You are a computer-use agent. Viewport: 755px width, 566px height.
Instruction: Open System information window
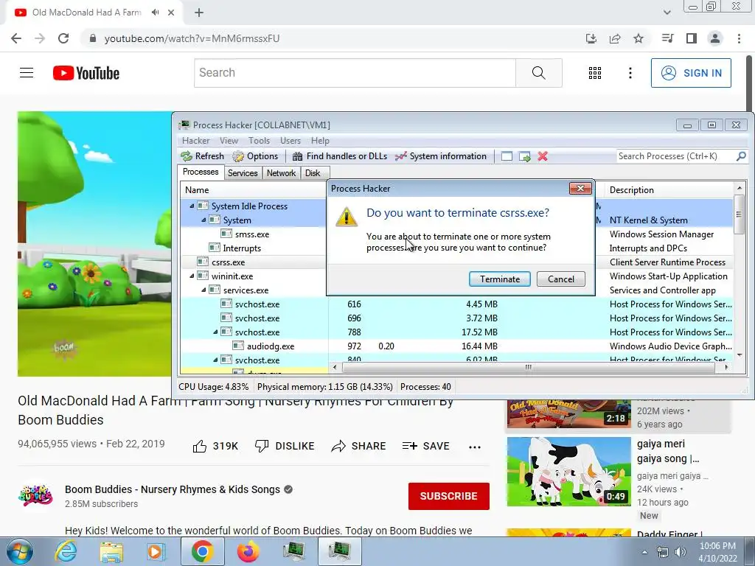[441, 156]
